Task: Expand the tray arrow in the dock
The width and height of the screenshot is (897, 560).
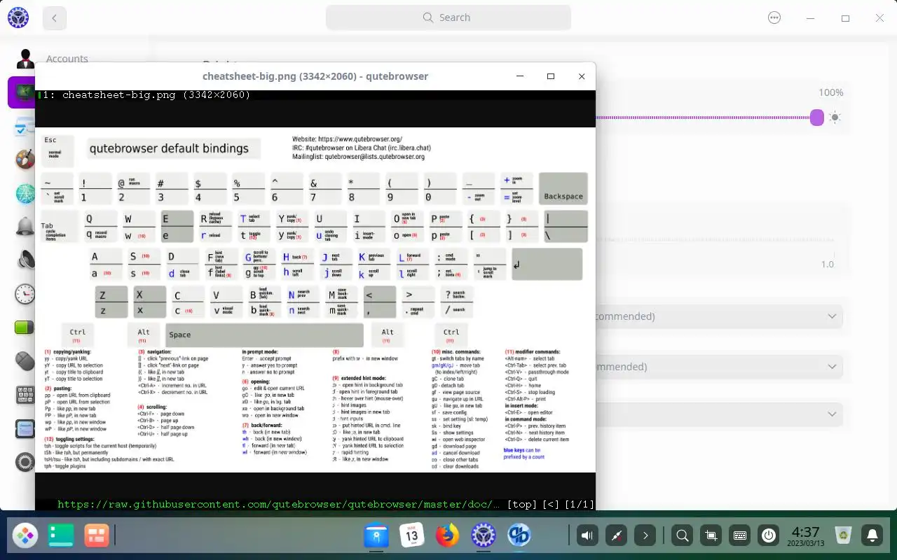Action: click(645, 536)
